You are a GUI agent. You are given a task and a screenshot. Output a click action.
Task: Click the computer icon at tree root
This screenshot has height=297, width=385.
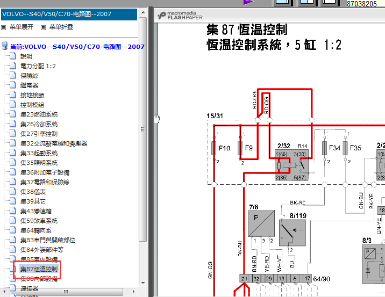coord(5,46)
